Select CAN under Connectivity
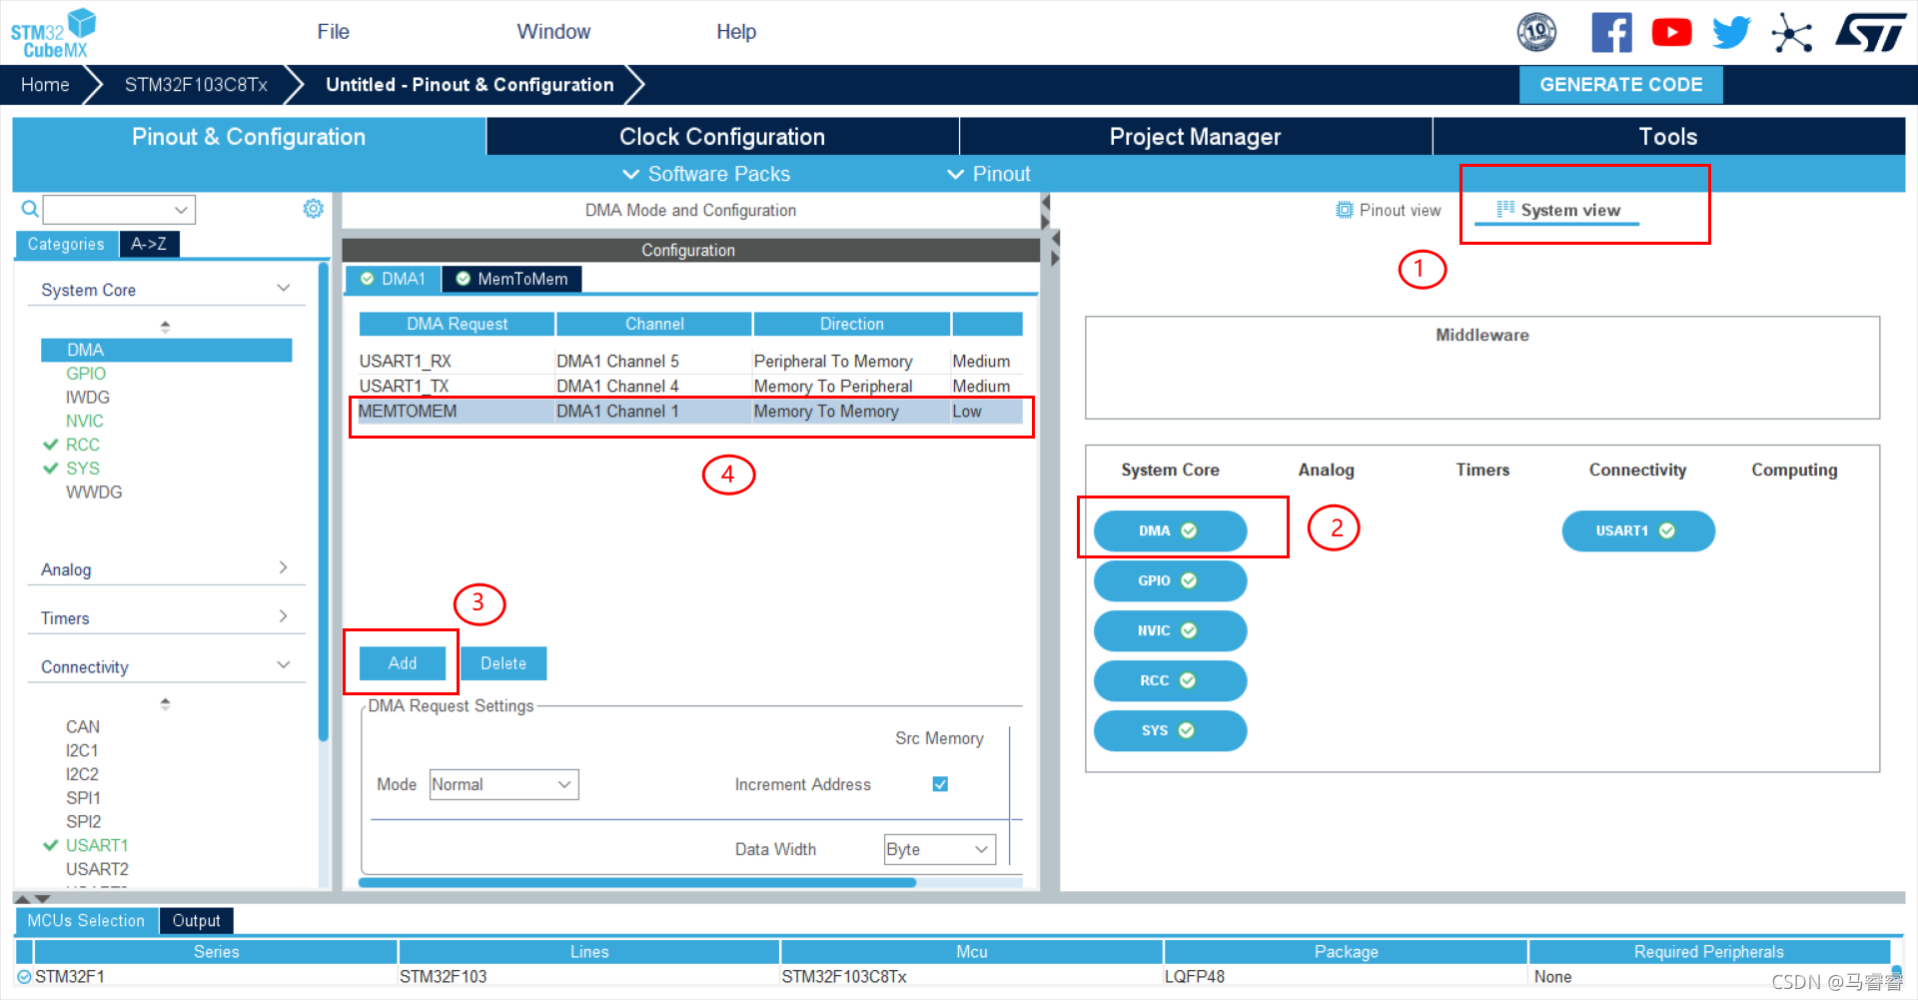The image size is (1918, 1000). click(83, 726)
